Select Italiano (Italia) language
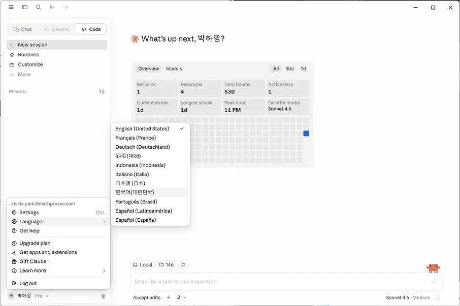This screenshot has height=306, width=460. pyautogui.click(x=150, y=174)
